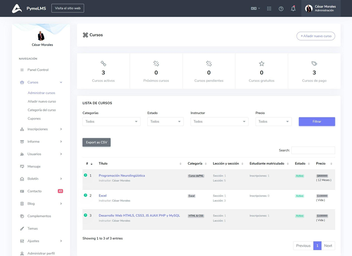352x256 pixels.
Task: Click the Administrar perfil user icon
Action: click(22, 253)
